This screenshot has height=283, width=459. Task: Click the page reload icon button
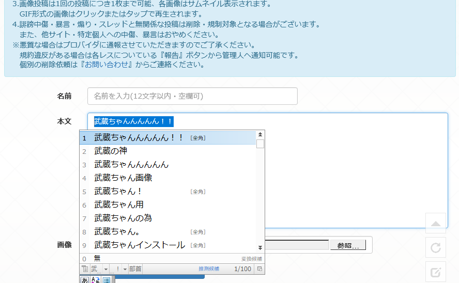coord(435,248)
